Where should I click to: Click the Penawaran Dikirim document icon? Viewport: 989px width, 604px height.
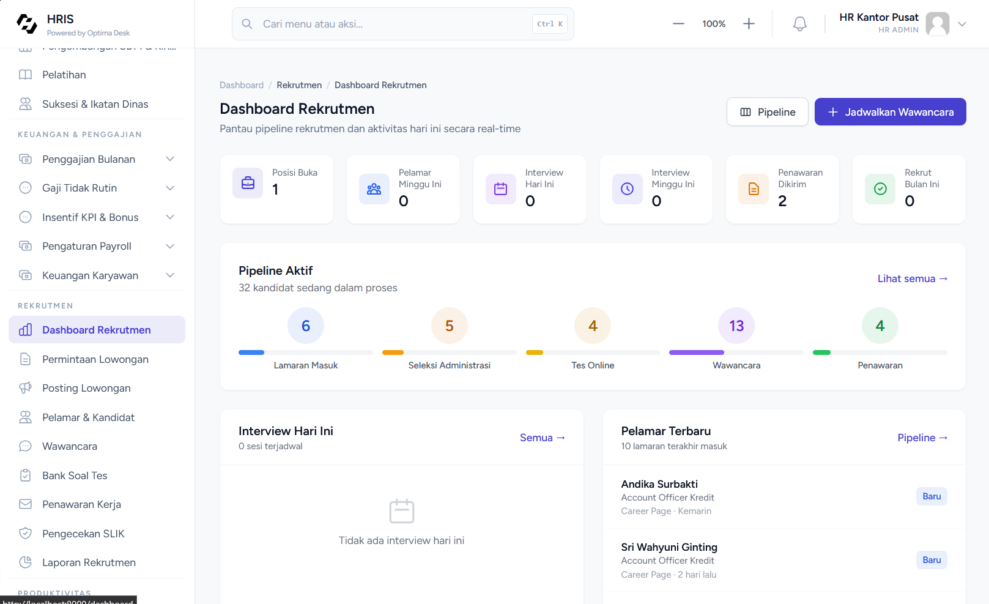(x=754, y=189)
